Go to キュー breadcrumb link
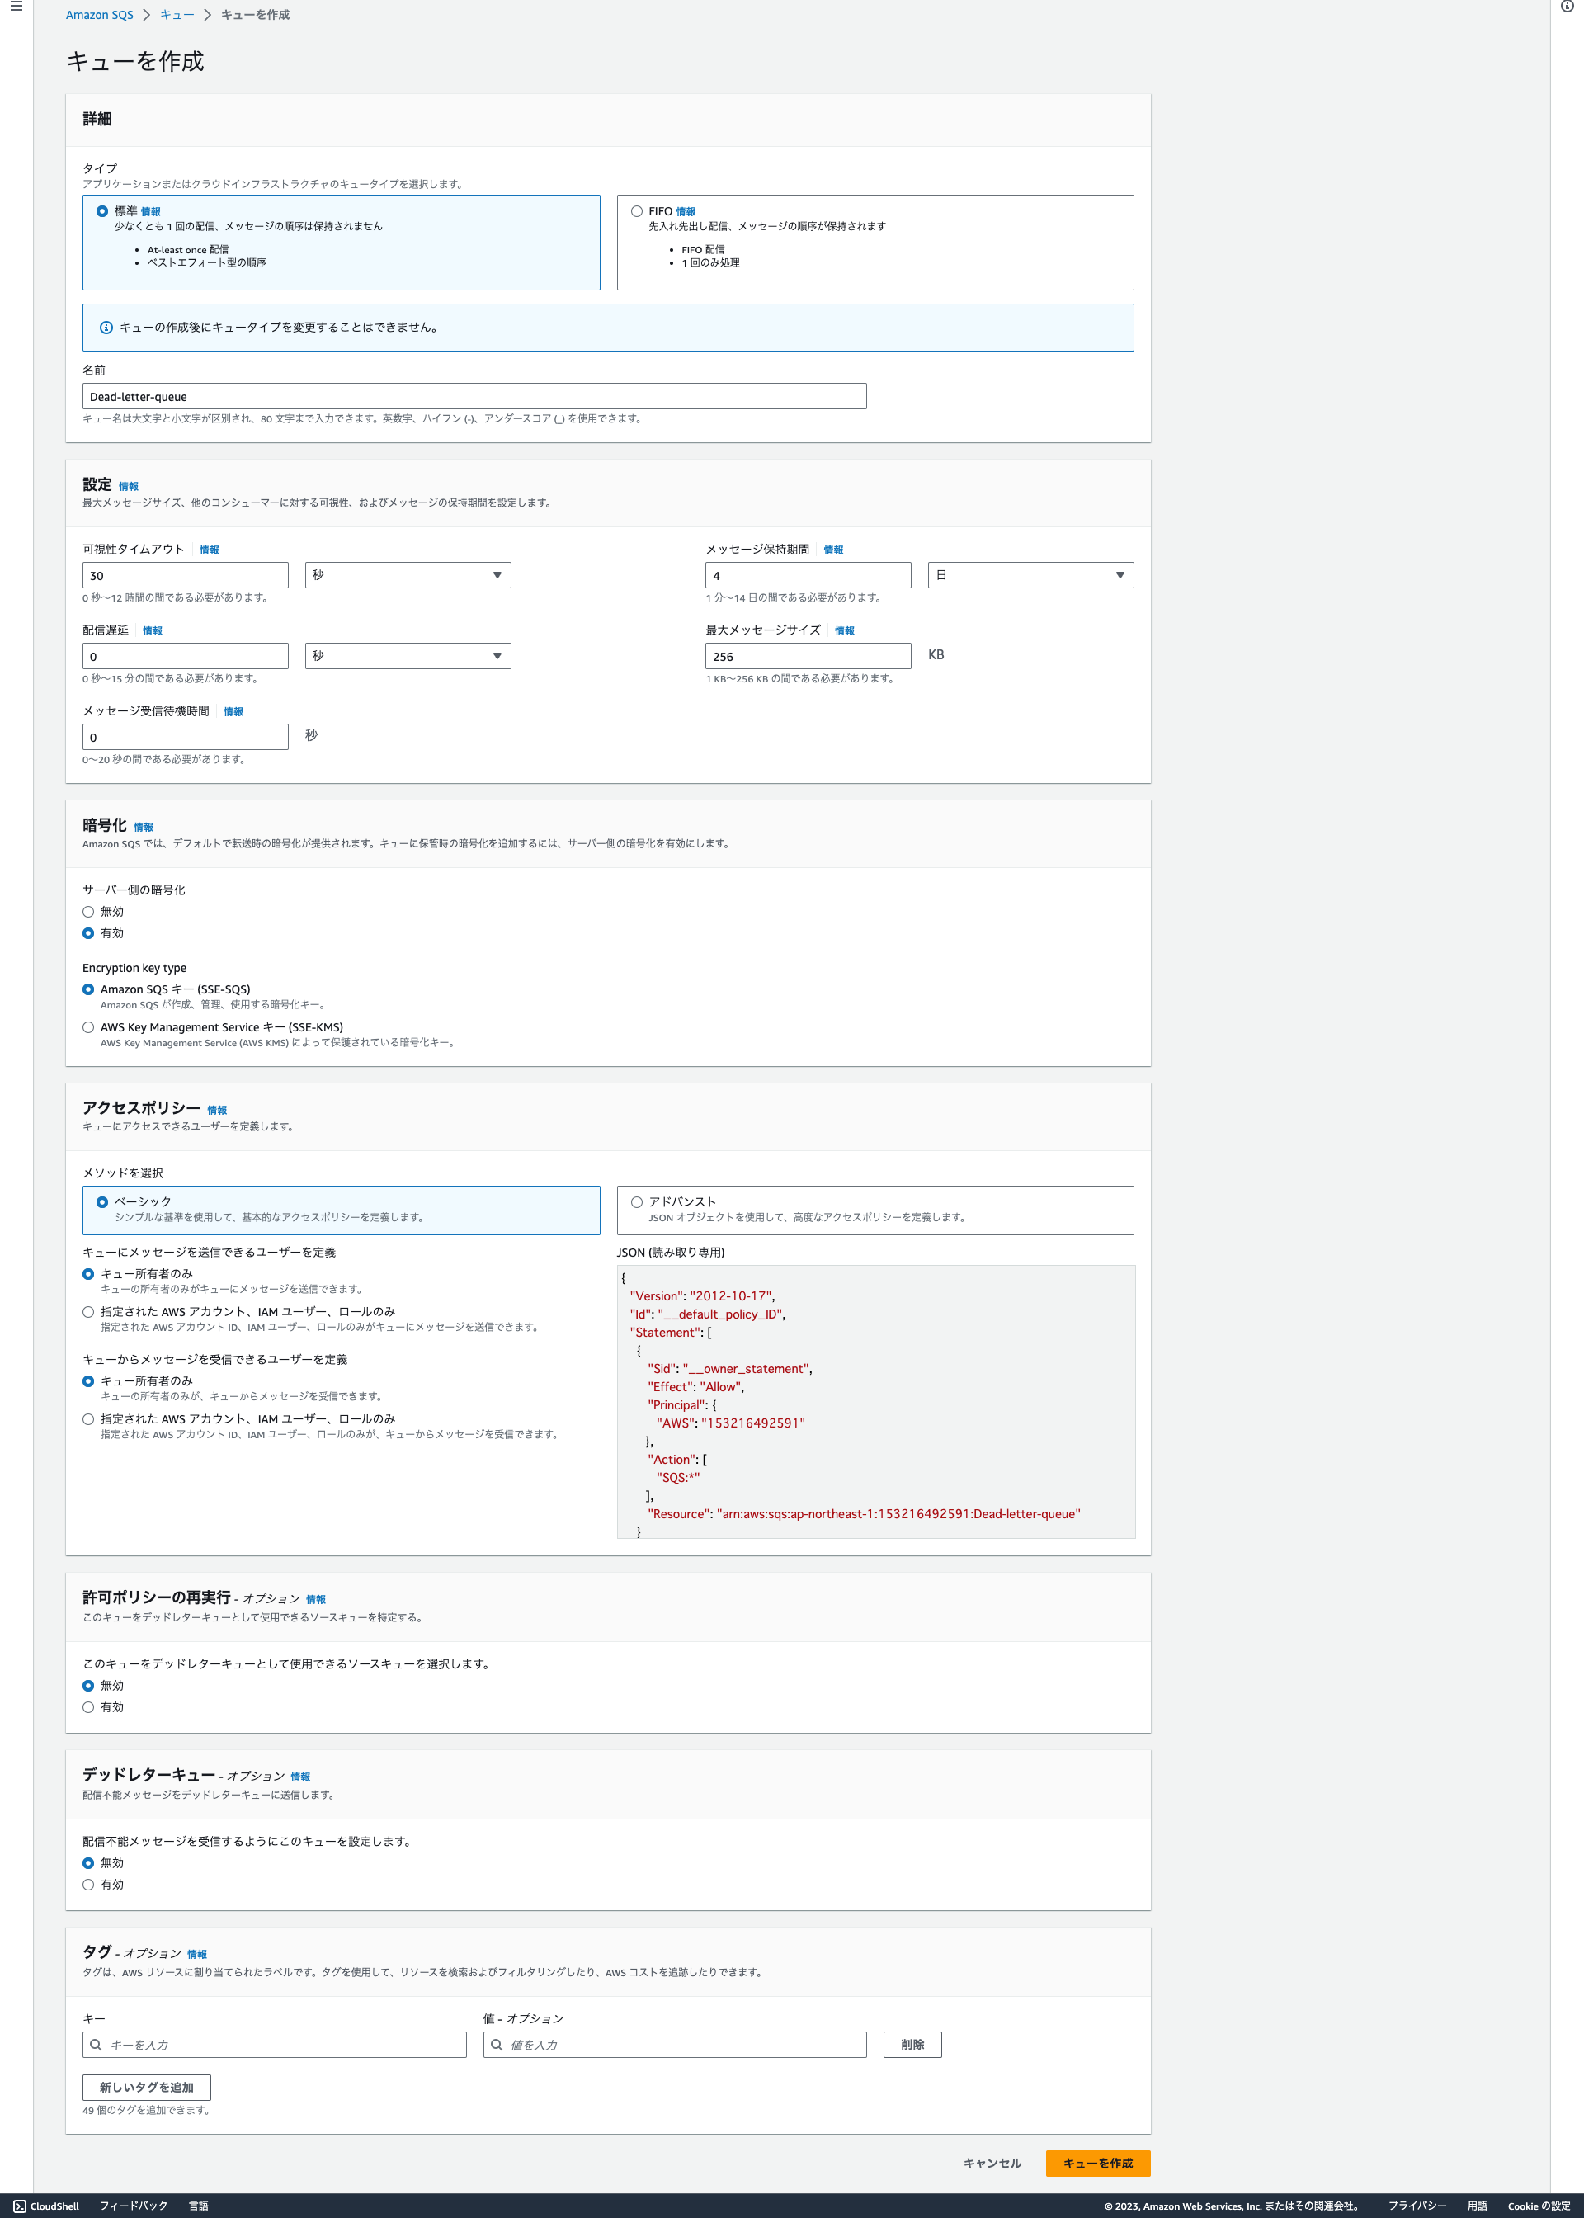The width and height of the screenshot is (1584, 2218). [x=177, y=15]
